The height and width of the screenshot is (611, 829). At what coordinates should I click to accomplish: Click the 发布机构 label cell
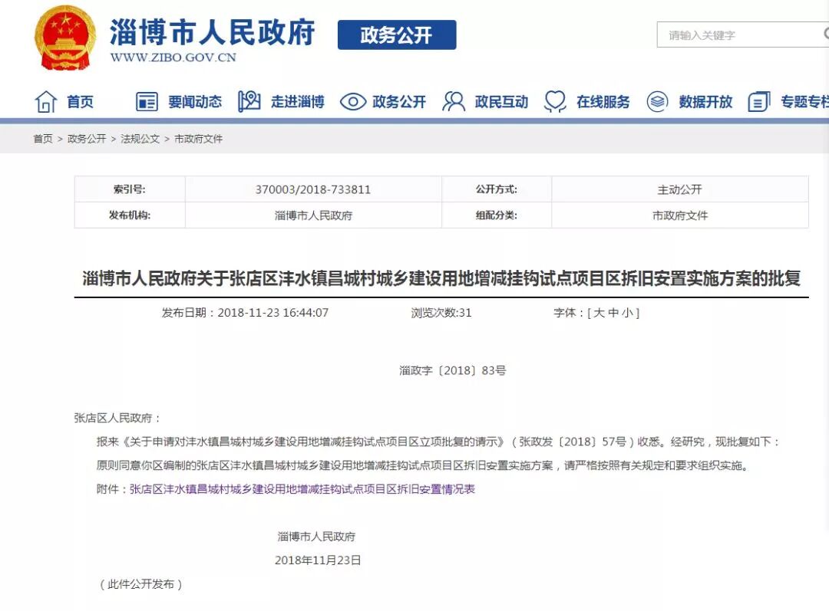(x=130, y=215)
